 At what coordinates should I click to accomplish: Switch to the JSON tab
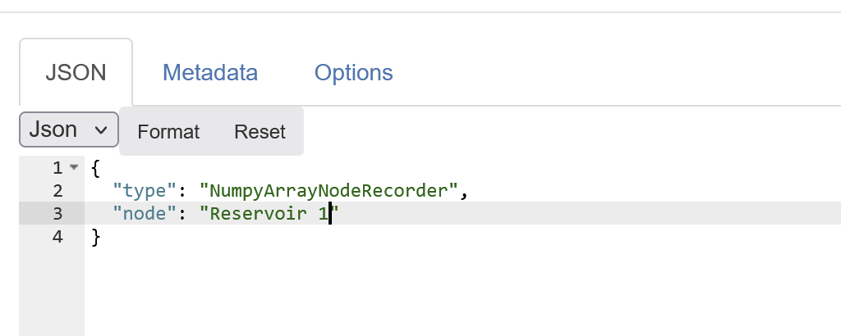pos(76,72)
